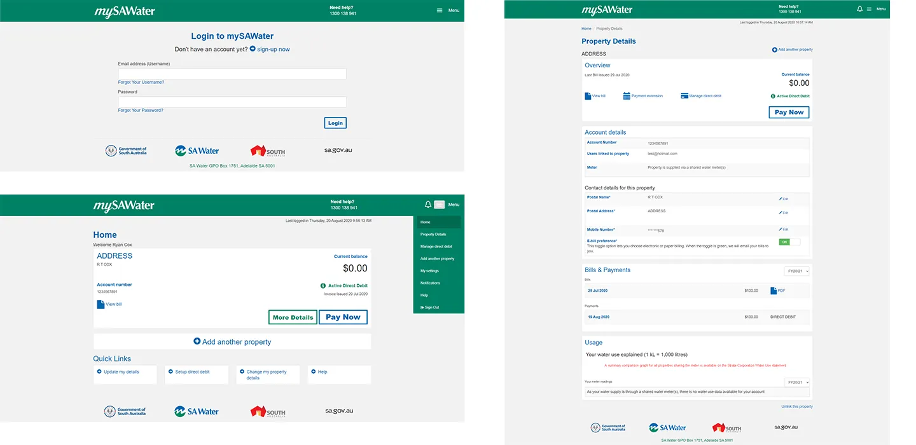Click the plus icon for Add another property on Home
The height and width of the screenshot is (445, 916).
pos(197,341)
